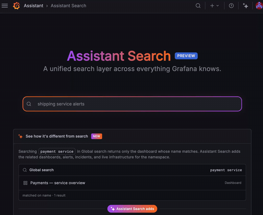Click 'See how it's different from search' heading
The image size is (263, 215).
[57, 136]
